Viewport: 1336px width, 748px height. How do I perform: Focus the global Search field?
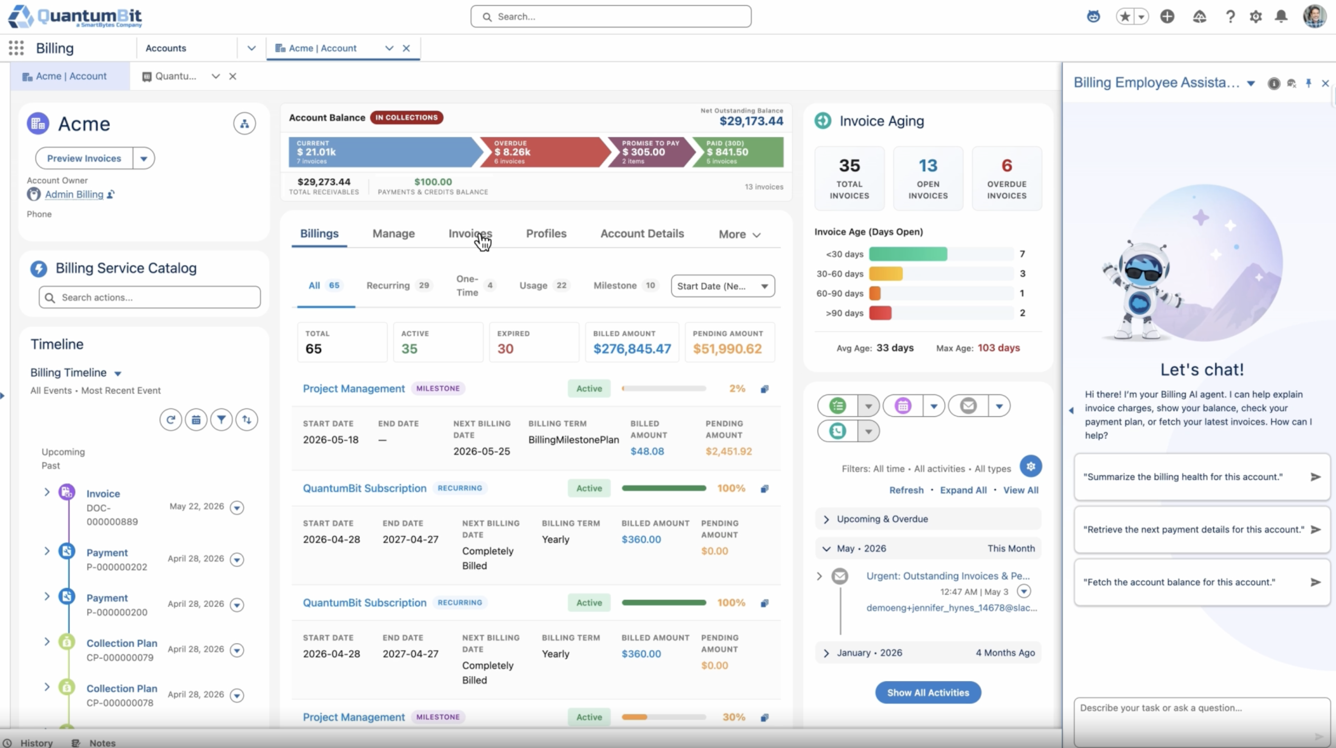click(611, 16)
